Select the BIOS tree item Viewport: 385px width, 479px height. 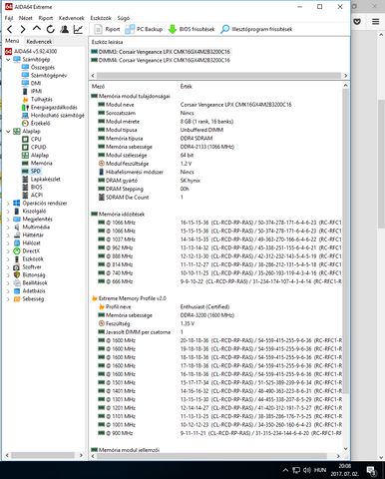pos(32,187)
